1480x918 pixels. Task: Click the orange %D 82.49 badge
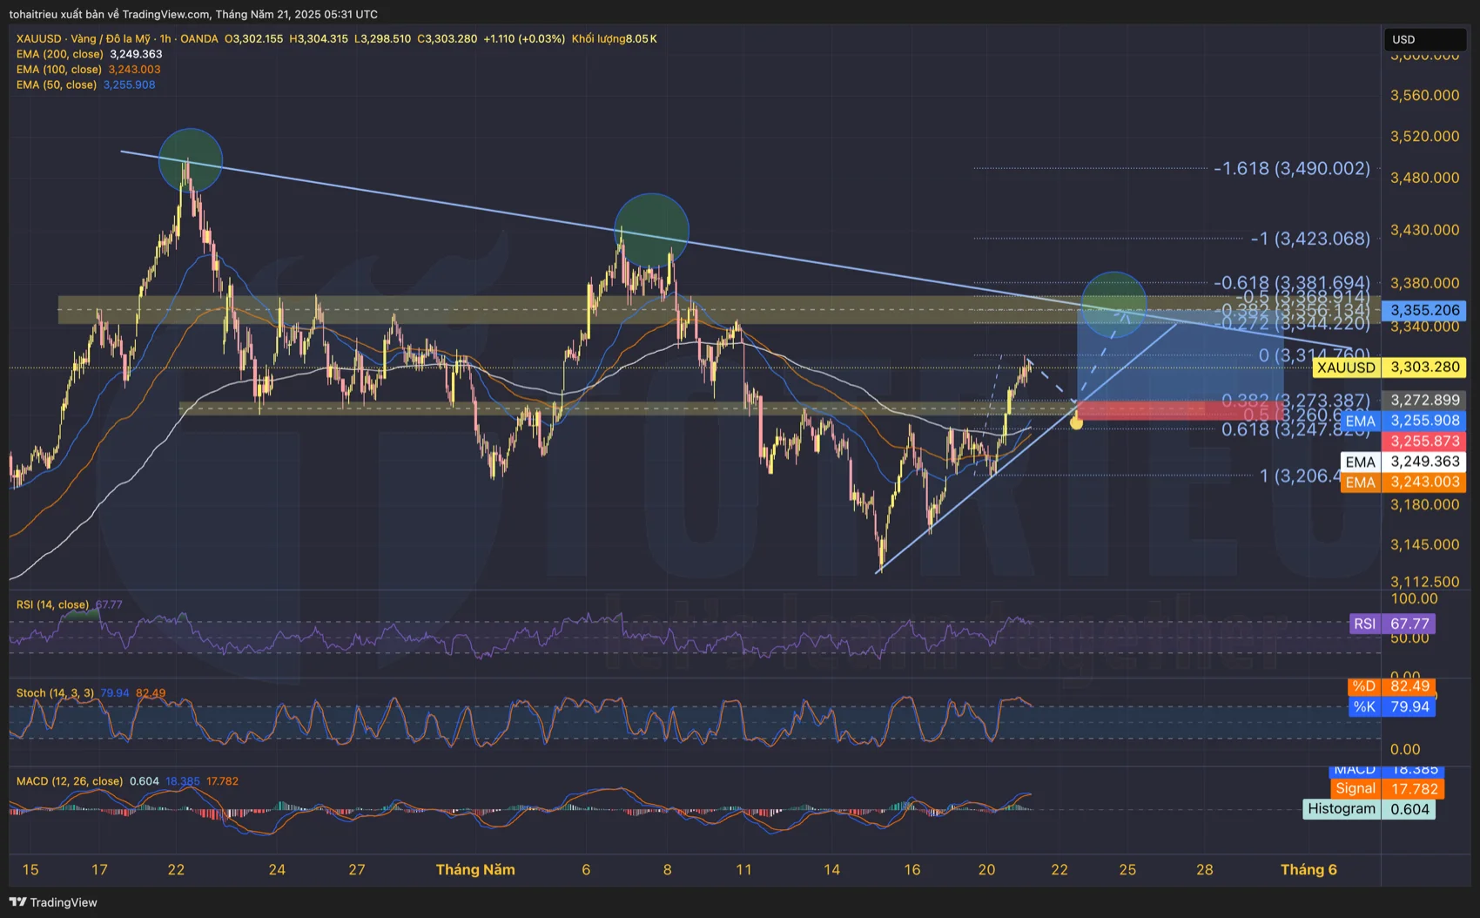click(1391, 686)
